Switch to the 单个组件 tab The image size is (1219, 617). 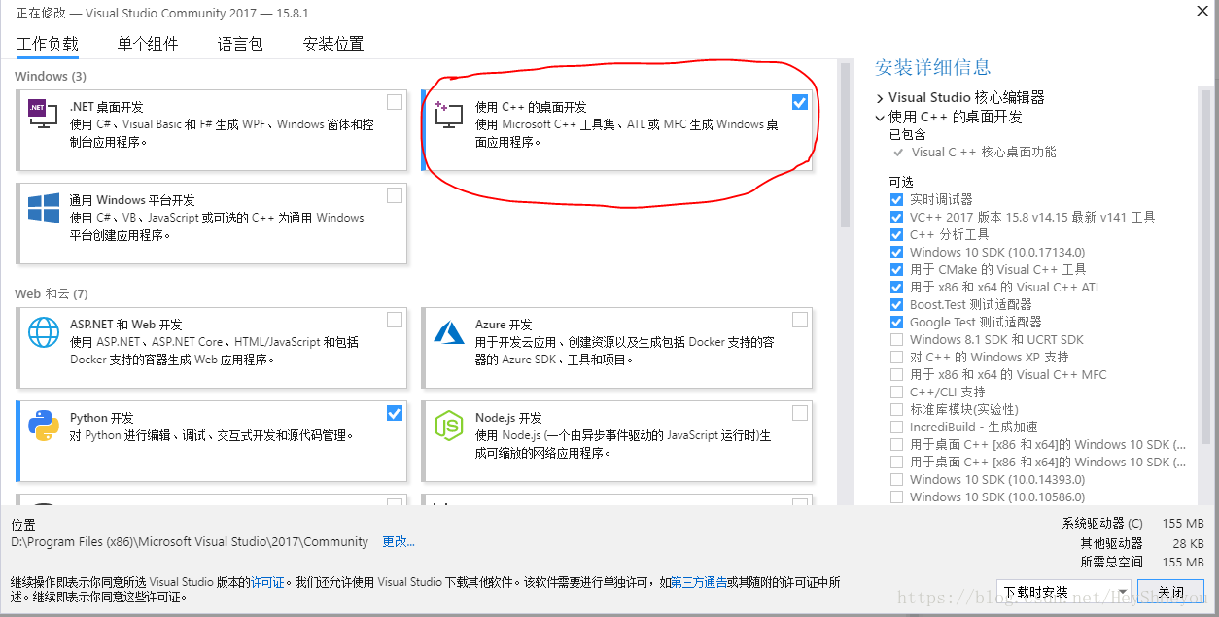[148, 44]
